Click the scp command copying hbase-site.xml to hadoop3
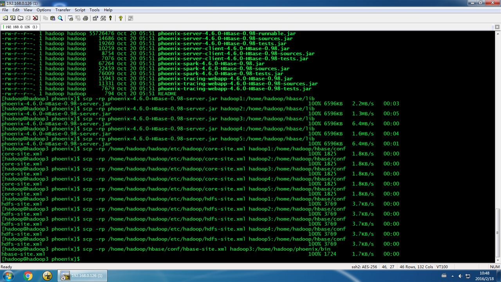This screenshot has height=282, width=501. pos(206,249)
